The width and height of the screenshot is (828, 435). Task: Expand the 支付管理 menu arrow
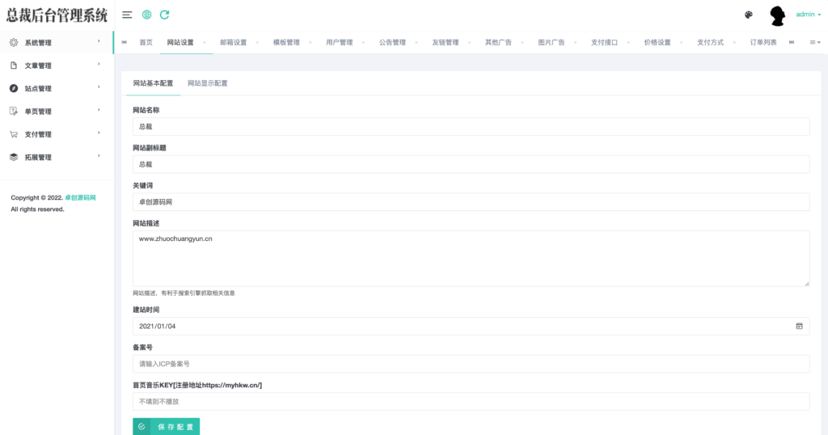[99, 133]
